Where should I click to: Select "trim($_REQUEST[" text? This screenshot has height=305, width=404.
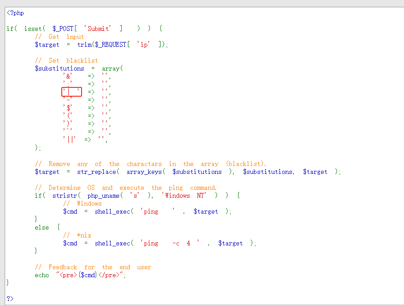click(104, 45)
